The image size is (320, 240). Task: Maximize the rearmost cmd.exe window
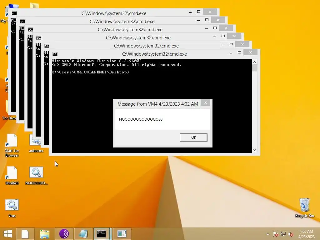point(198,12)
